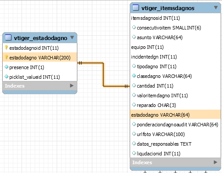
Task: Click the diamond icon beside consecutivoitem
Action: [134, 27]
